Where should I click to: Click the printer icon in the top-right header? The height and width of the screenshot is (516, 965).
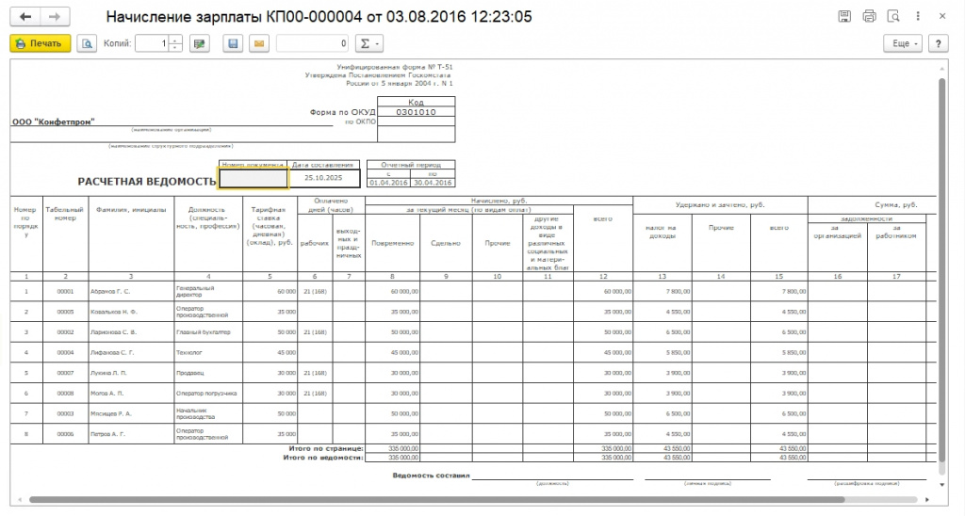coord(869,17)
